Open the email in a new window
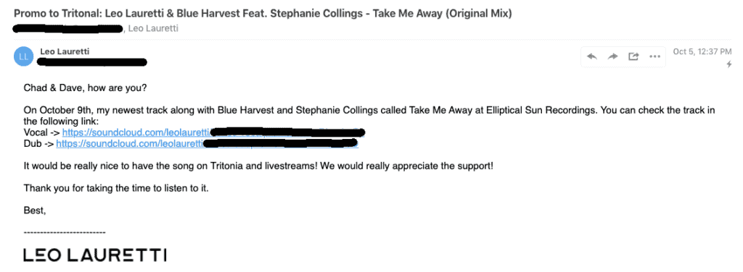This screenshot has height=272, width=743. (x=633, y=56)
